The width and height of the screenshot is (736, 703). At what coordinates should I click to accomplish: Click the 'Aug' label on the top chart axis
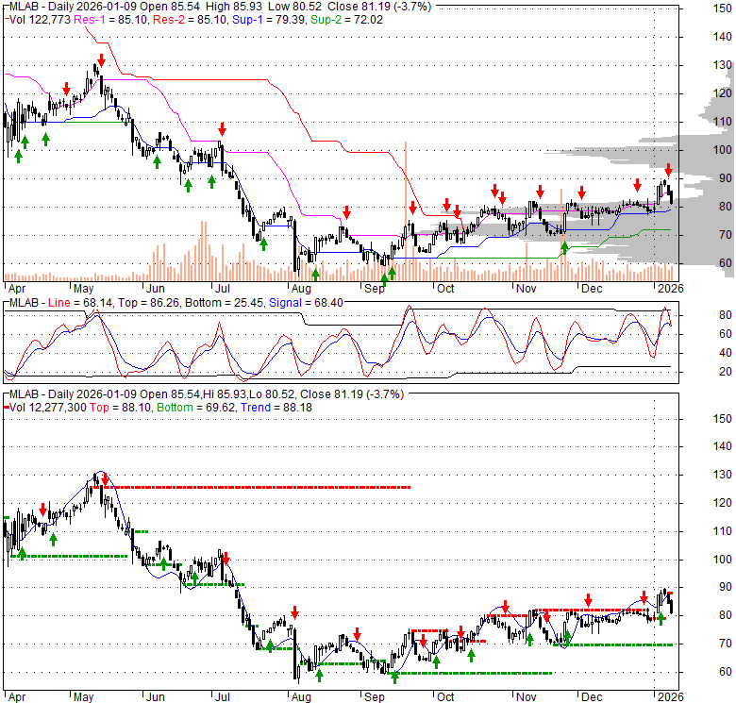[301, 288]
